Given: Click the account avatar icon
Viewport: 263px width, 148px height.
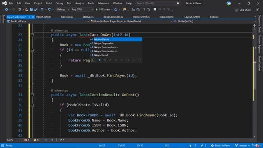Looking at the screenshot, I should click(228, 3).
